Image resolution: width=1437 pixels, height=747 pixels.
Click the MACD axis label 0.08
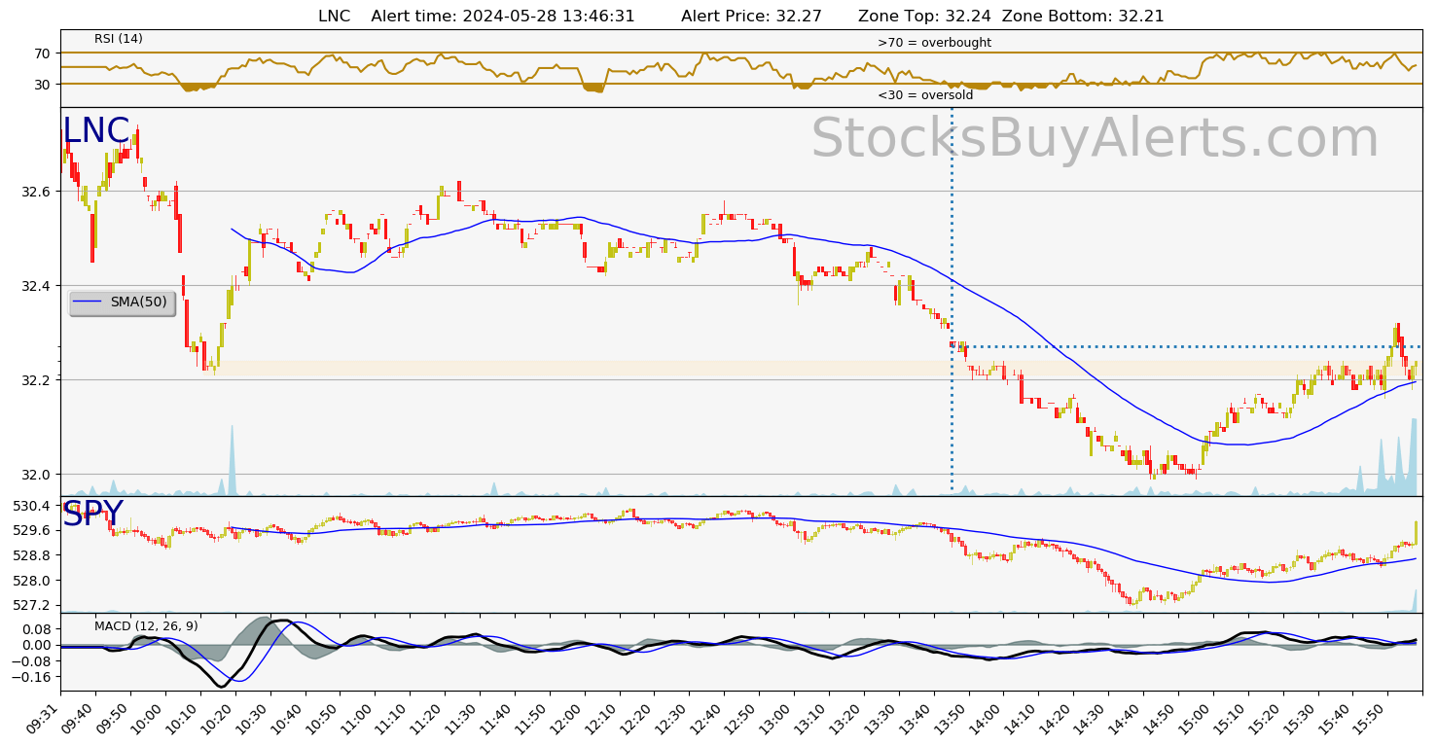37,629
